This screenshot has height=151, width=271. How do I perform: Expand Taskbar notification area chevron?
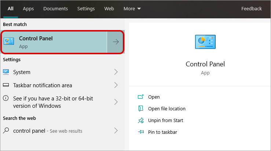coord(116,85)
